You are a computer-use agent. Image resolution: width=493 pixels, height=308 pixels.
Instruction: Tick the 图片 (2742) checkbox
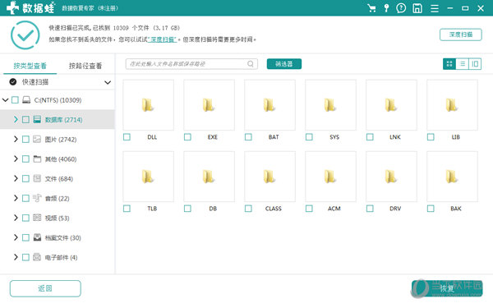coord(25,140)
